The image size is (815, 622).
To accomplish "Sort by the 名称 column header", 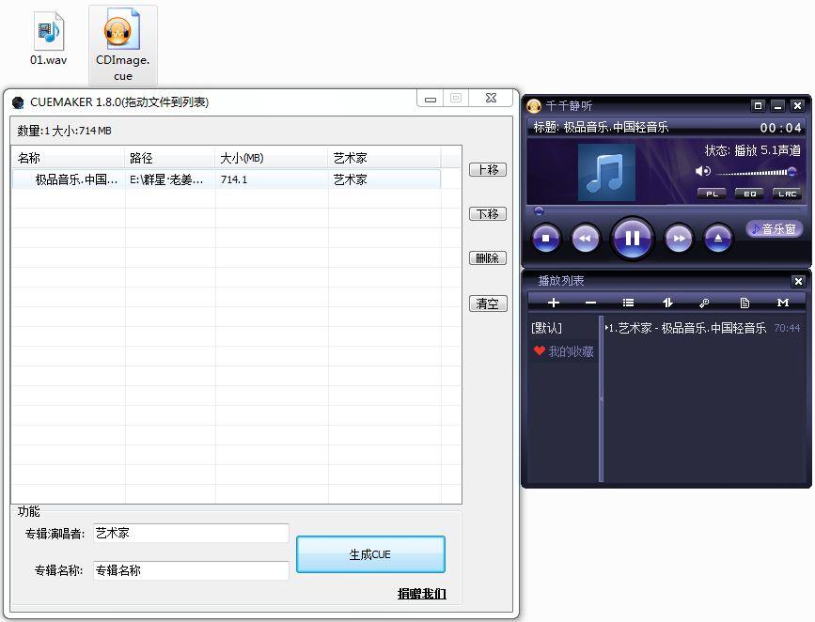I will (68, 158).
